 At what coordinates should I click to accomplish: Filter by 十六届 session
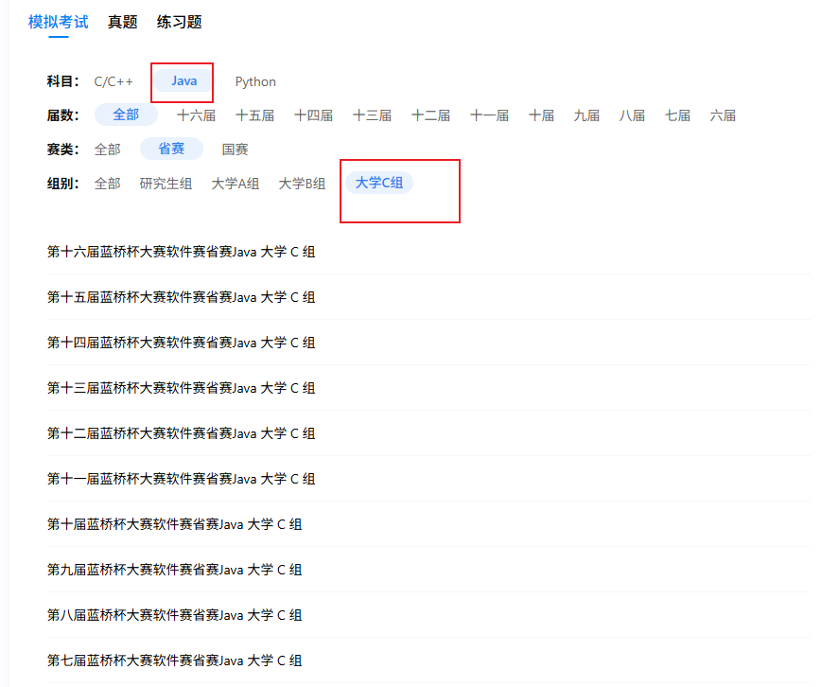(197, 115)
